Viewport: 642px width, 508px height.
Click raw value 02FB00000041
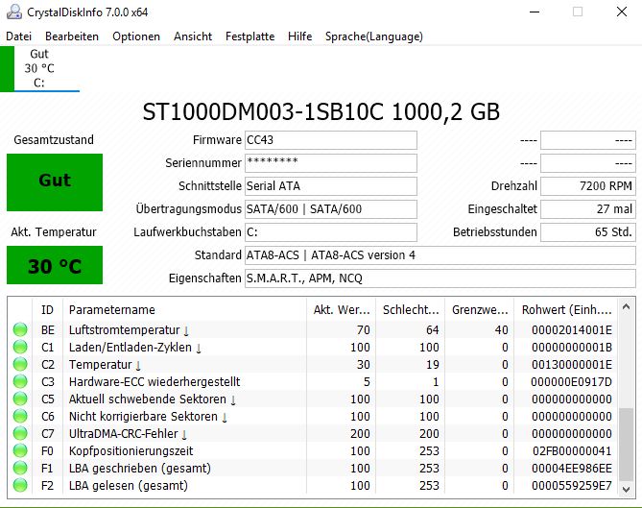click(572, 451)
